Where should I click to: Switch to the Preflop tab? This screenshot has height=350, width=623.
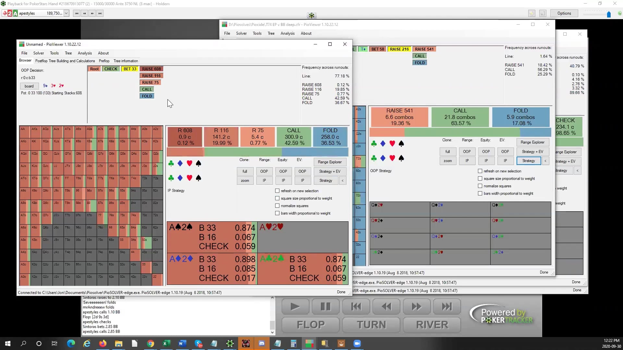(x=104, y=61)
